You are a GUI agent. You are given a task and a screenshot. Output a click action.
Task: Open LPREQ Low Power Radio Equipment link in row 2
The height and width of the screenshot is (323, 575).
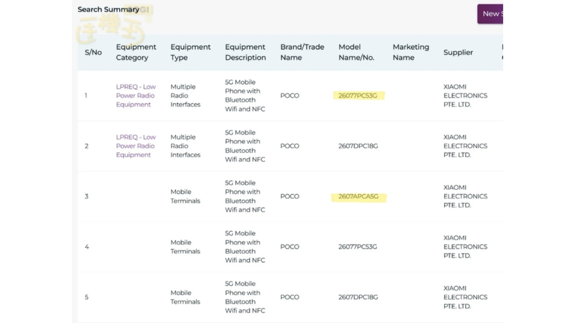click(136, 146)
